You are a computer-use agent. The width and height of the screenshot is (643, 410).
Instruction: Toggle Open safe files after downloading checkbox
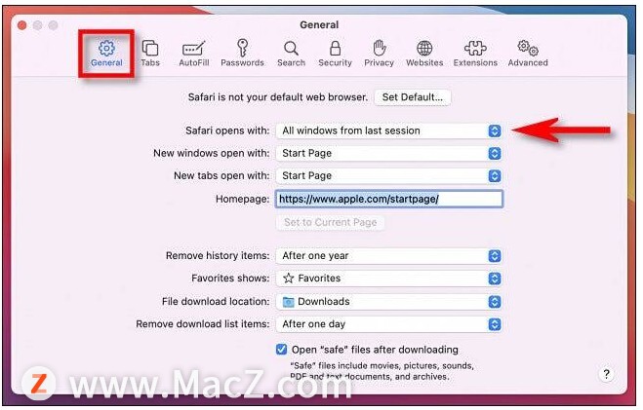point(281,350)
